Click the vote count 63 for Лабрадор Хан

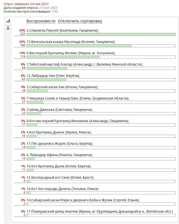tap(24, 79)
